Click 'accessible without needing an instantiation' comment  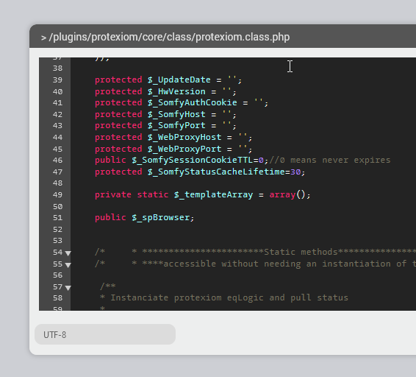(255, 264)
